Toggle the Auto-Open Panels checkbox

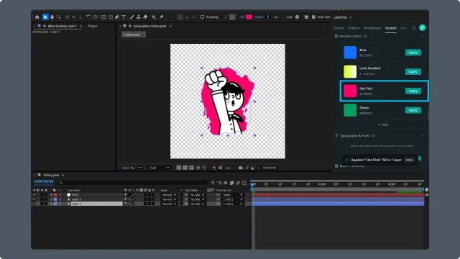point(313,17)
